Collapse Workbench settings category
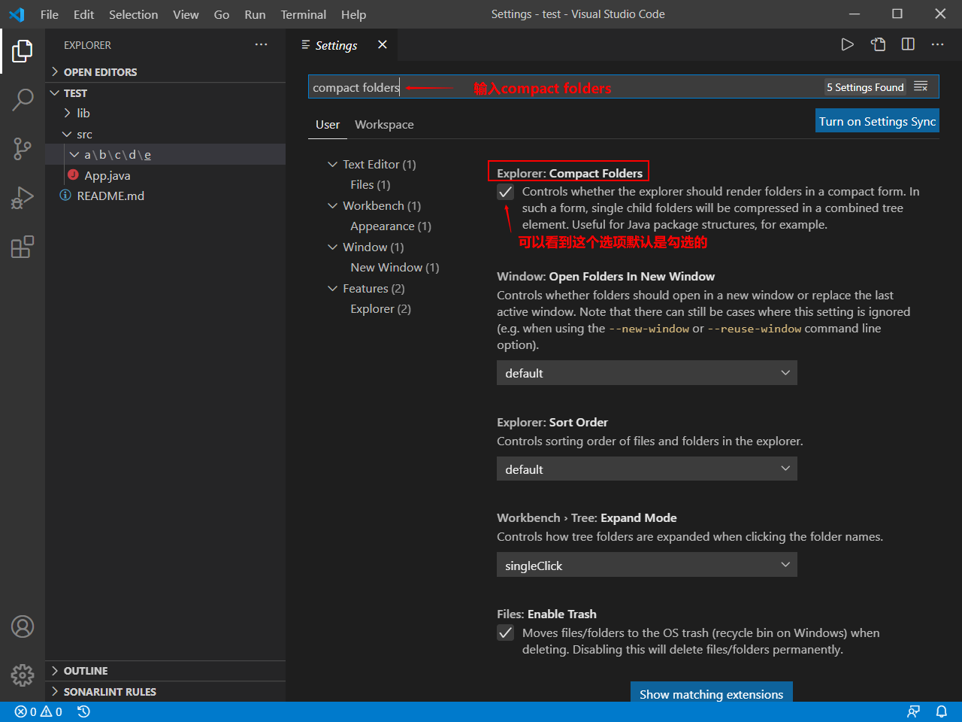Screen dimensions: 962x722 (333, 206)
